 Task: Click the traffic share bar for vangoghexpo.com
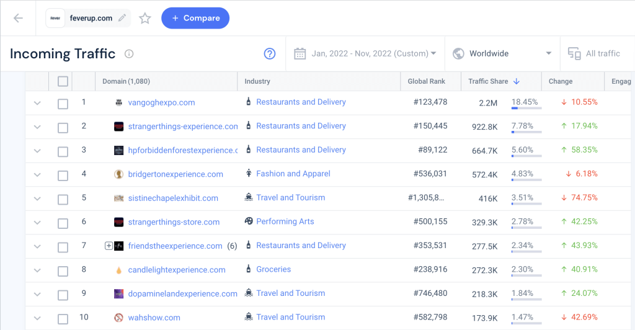point(526,108)
